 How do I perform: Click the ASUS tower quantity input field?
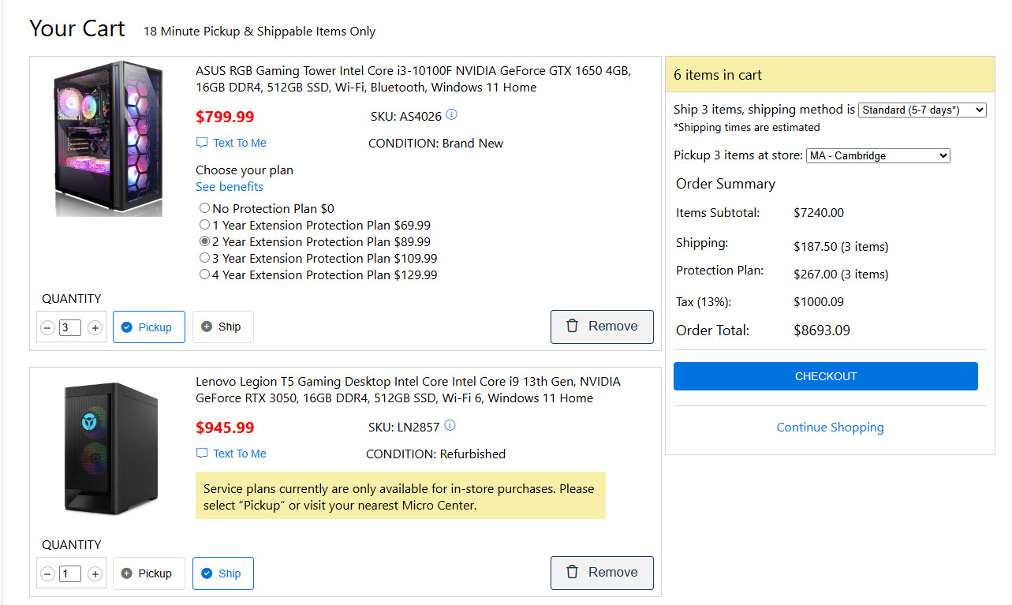(x=70, y=327)
